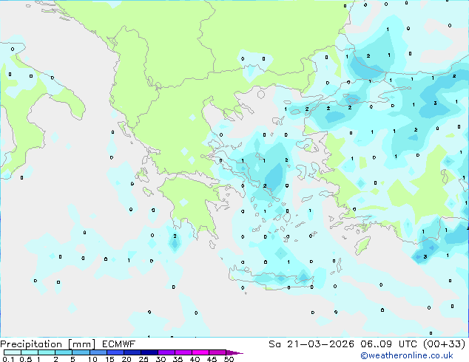Select the legend label '15'
Screen dimensions: 469x362
pyautogui.click(x=109, y=359)
